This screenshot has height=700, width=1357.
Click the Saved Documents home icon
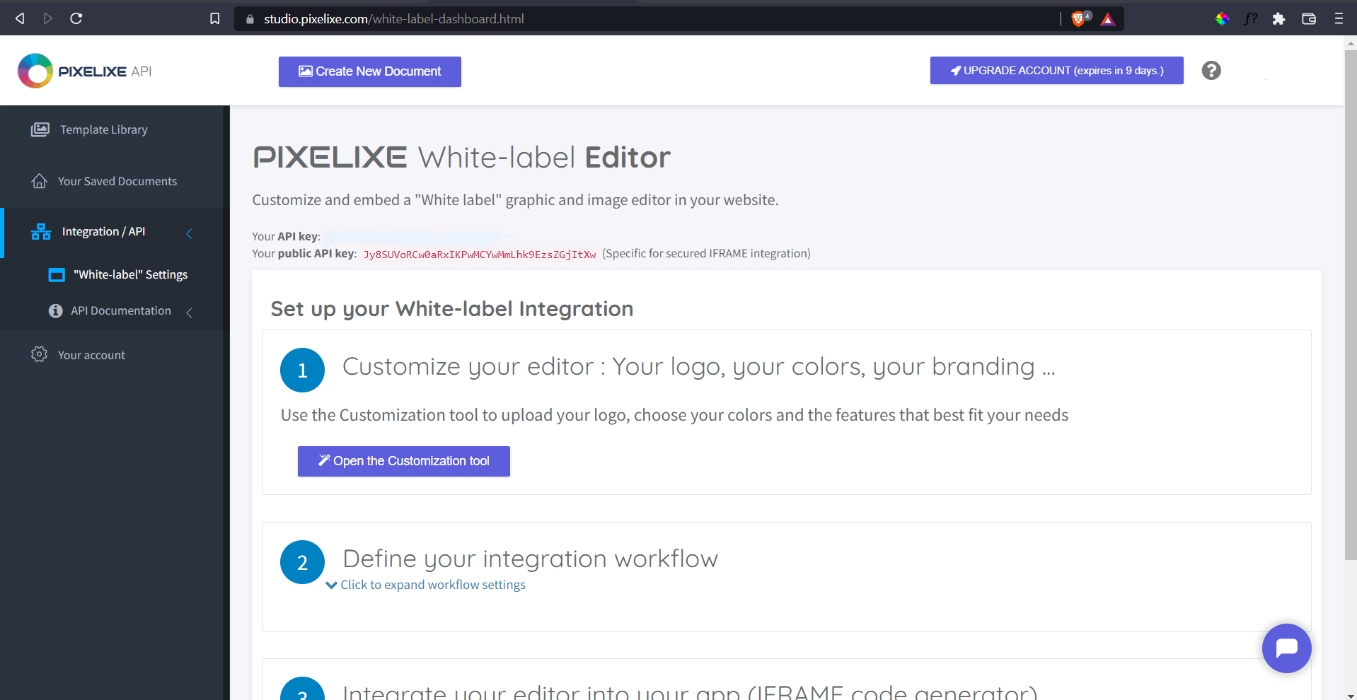[x=40, y=181]
